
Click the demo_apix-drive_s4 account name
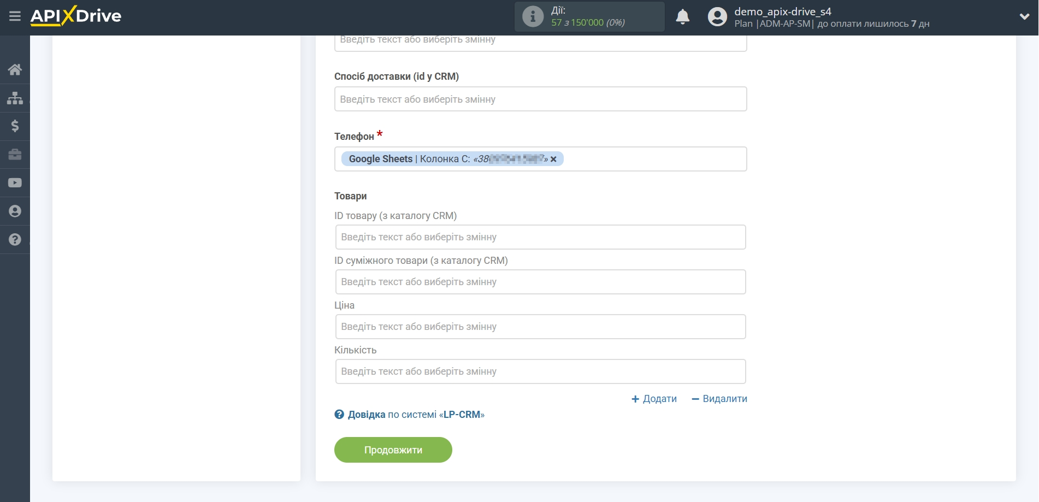[782, 11]
